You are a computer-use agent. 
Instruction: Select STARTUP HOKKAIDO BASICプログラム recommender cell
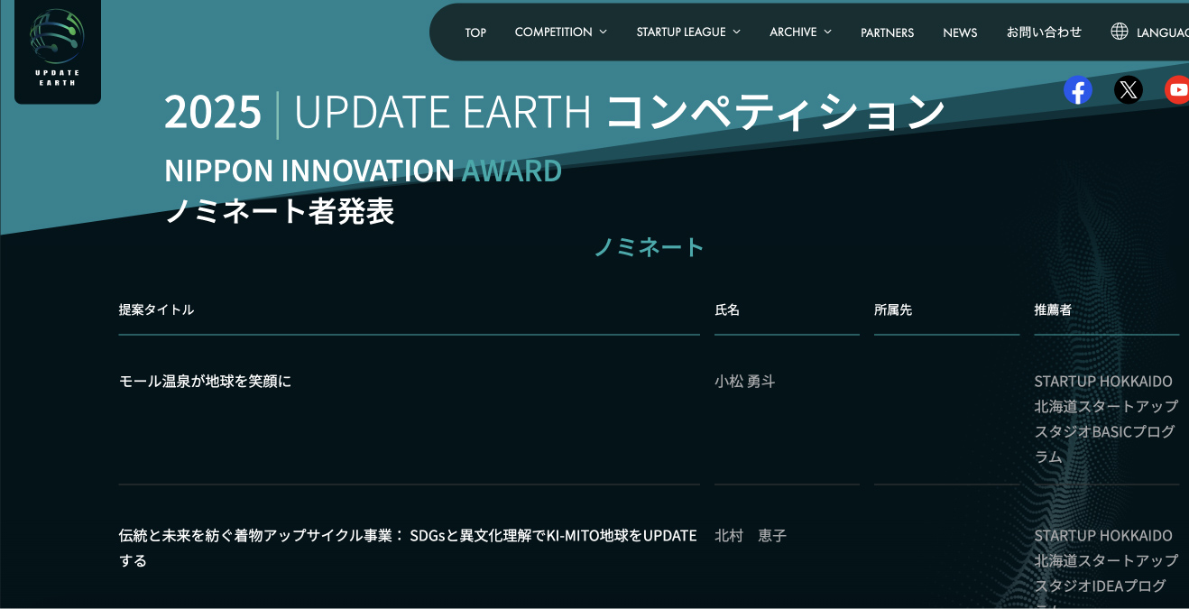click(1106, 419)
